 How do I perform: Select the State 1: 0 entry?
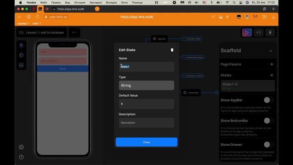248,86
